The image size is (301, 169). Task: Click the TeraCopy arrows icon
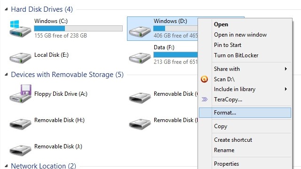pyautogui.click(x=205, y=99)
